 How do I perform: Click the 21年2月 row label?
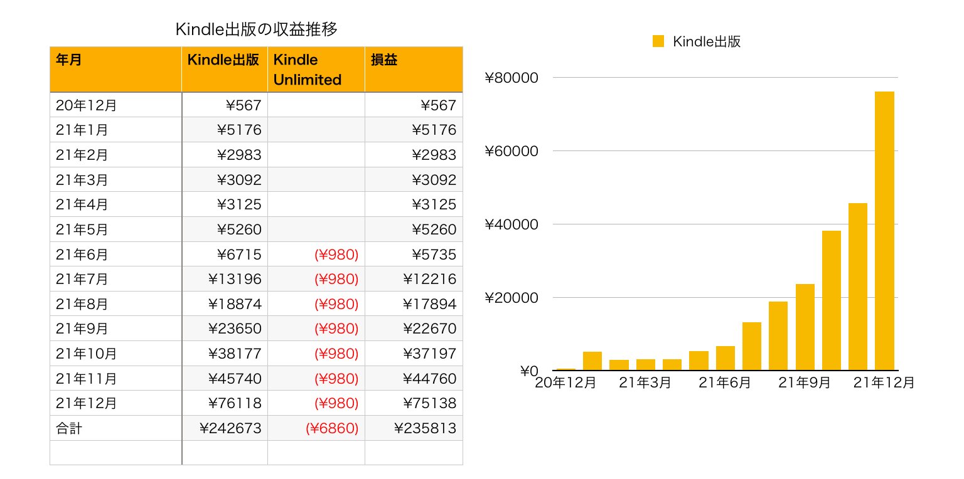point(82,155)
